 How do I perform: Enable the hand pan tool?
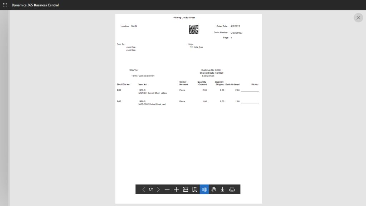[213, 190]
